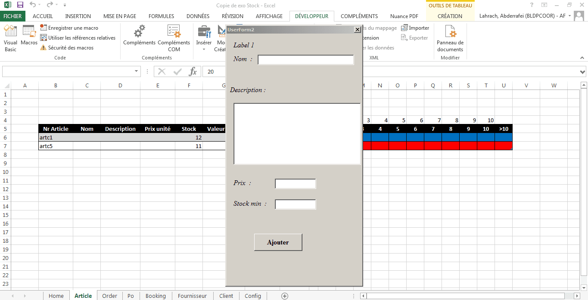Save the workbook using the save icon

20,5
